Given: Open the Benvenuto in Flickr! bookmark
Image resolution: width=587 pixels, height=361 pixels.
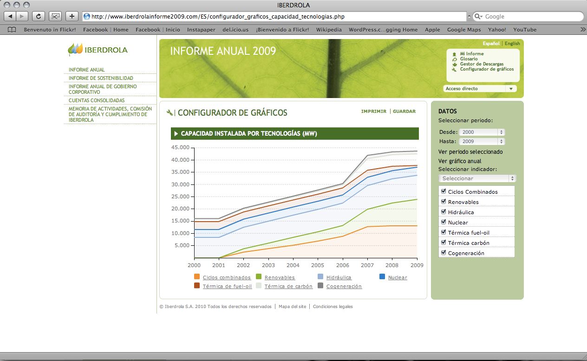Looking at the screenshot, I should [x=50, y=30].
